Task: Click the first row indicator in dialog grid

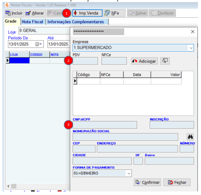Action: (75, 81)
